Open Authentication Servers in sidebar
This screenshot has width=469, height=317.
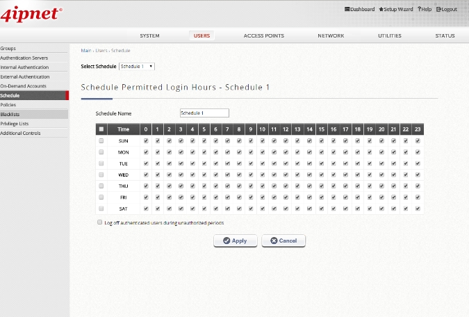click(x=24, y=58)
